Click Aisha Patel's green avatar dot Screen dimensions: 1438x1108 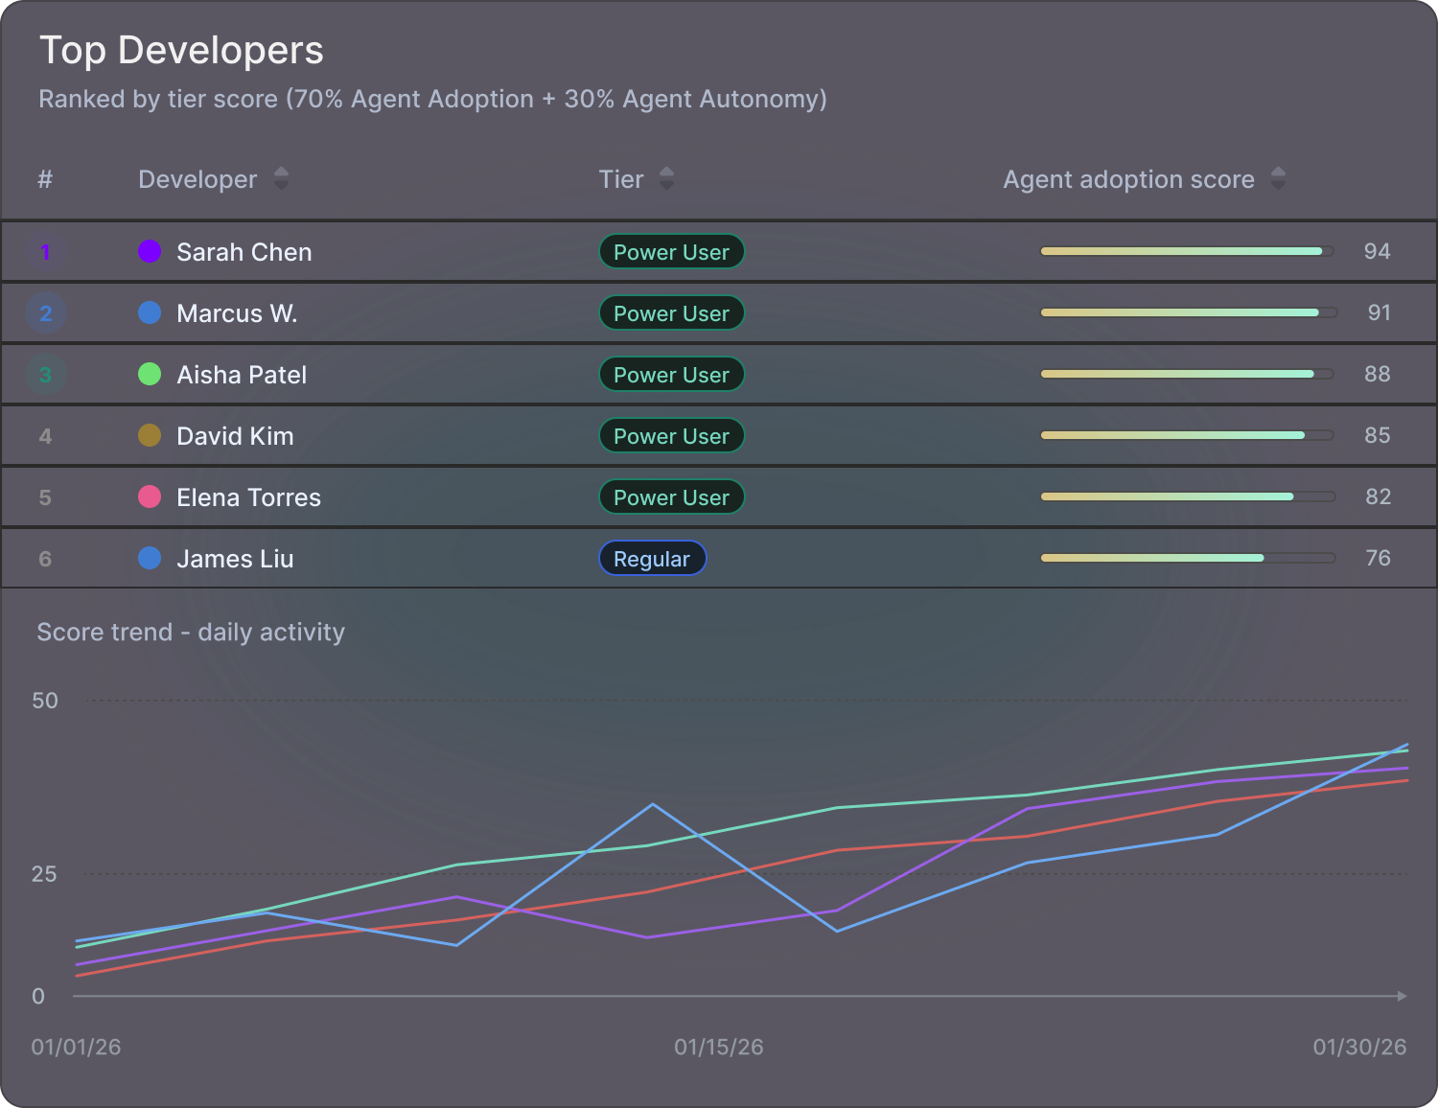150,374
